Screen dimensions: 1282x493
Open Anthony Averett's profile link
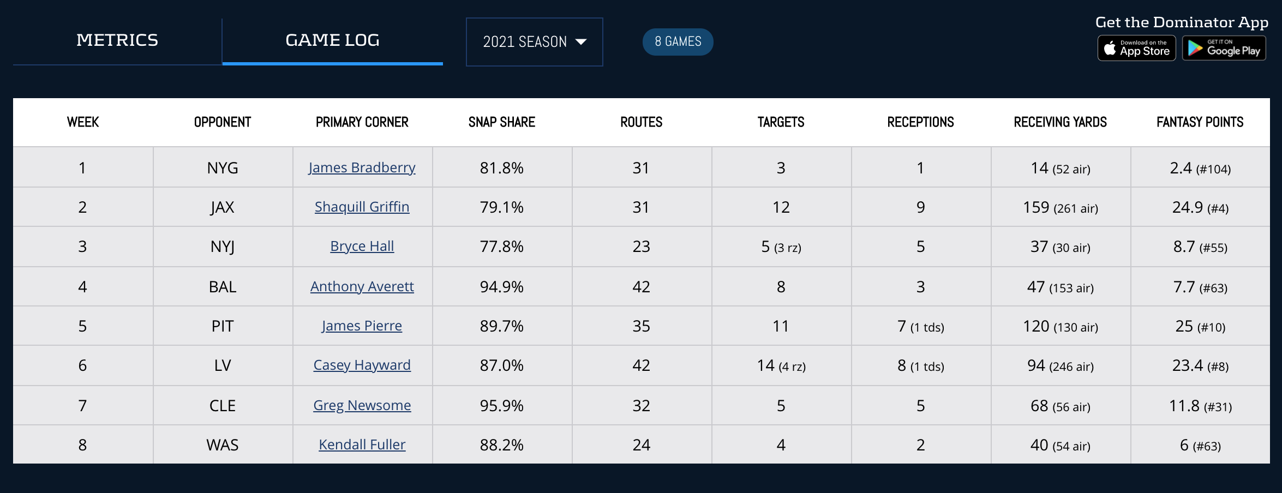click(x=362, y=286)
